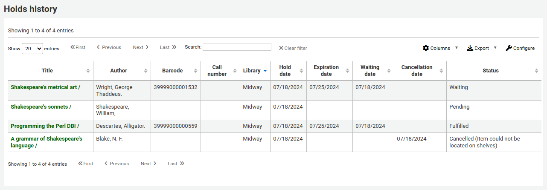The image size is (547, 190).
Task: Sort by the Cancellation date header
Action: (x=416, y=71)
